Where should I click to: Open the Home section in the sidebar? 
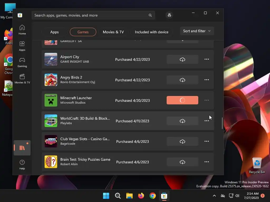click(22, 30)
